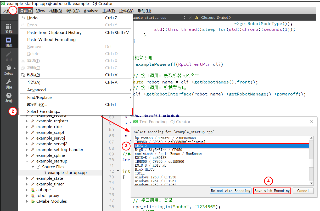Choose Select Encoding... menu entry
Viewport: 320px width, 211px height.
(x=75, y=112)
